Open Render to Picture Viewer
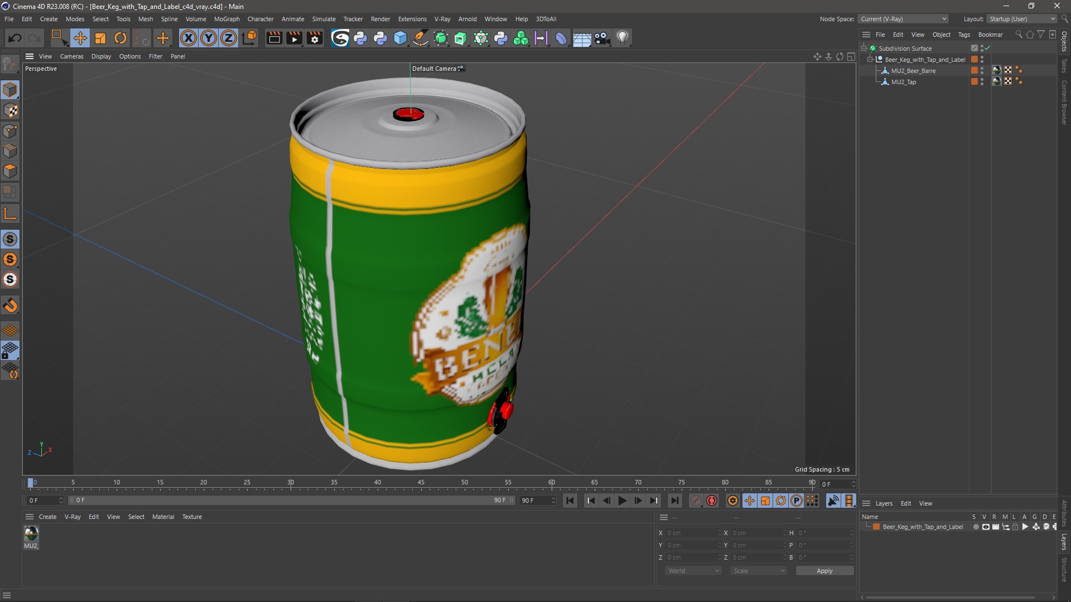Viewport: 1071px width, 602px height. tap(294, 38)
